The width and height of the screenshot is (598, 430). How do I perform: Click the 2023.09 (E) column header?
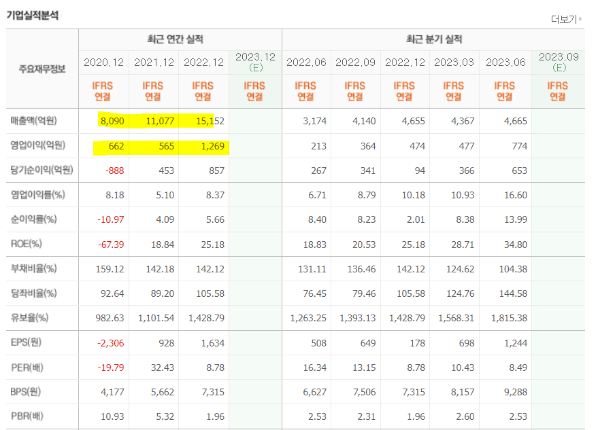pyautogui.click(x=559, y=62)
